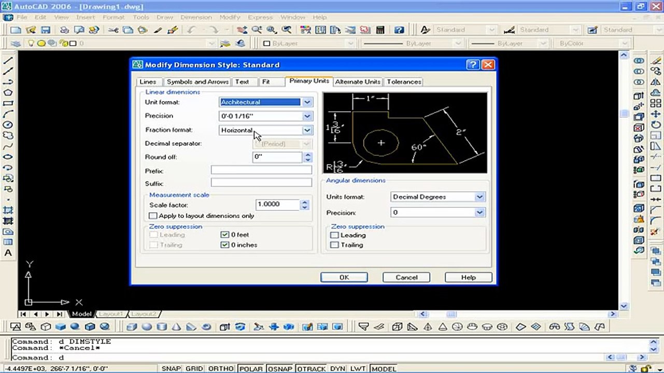Click the Suffix text field
Screen dimensions: 664x373
[261, 182]
